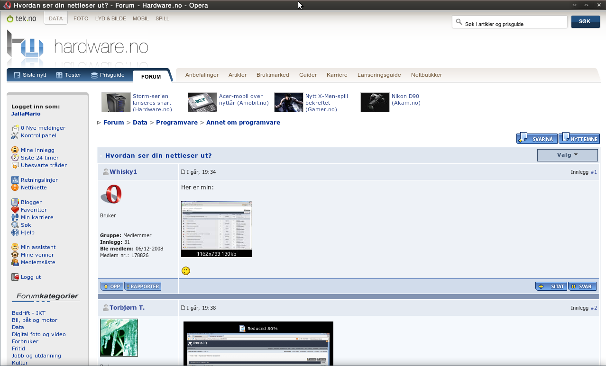The image size is (606, 366).
Task: Open the Storm-serien article thumbnail
Action: 116,102
